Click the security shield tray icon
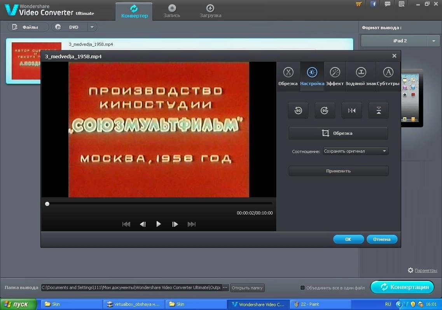 pos(413,304)
